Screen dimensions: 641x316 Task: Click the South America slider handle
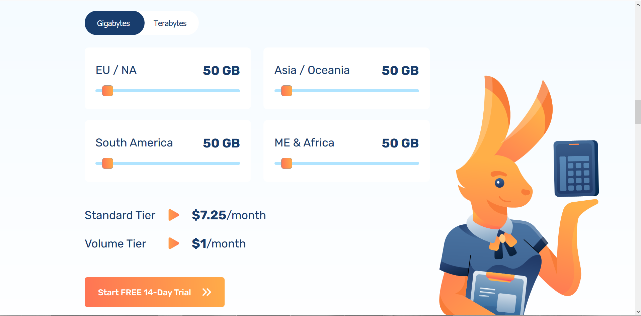[x=107, y=163]
